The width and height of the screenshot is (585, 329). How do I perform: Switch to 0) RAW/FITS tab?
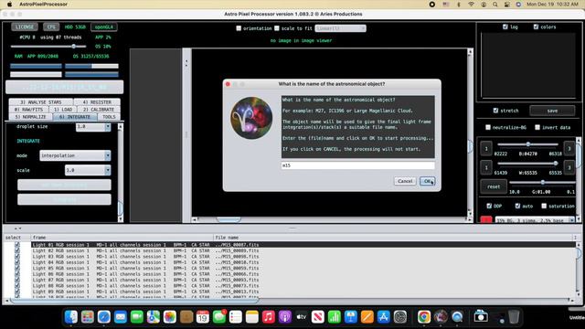point(28,110)
